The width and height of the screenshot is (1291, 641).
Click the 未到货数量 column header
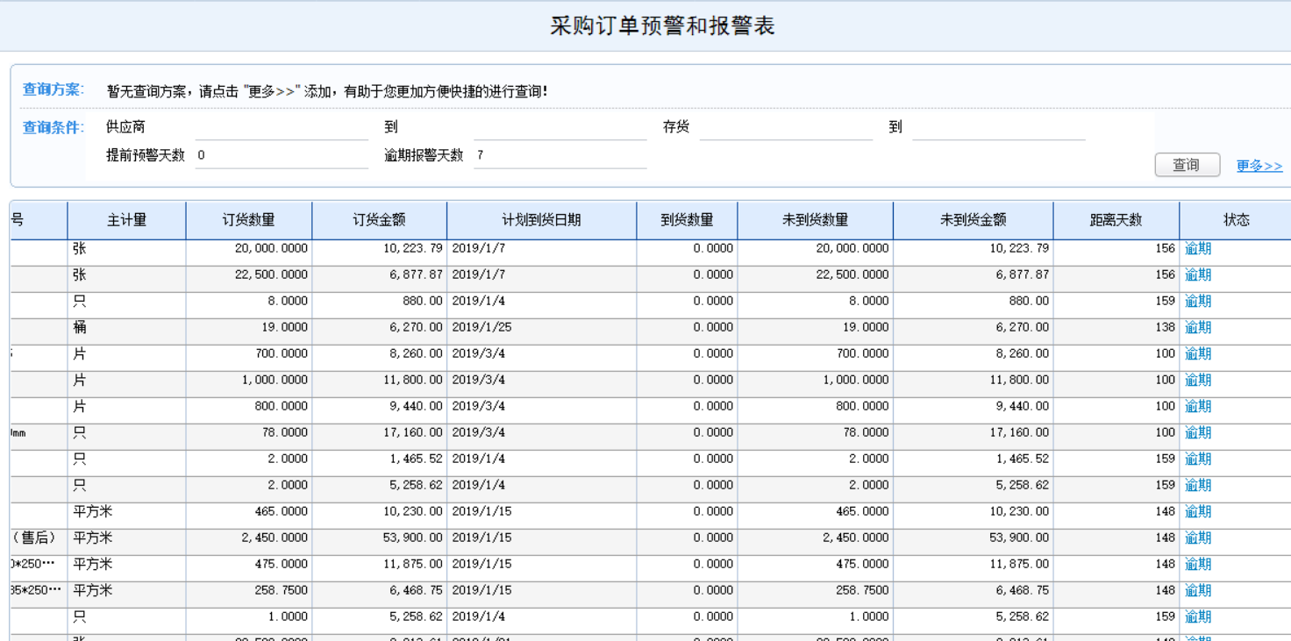click(x=817, y=220)
